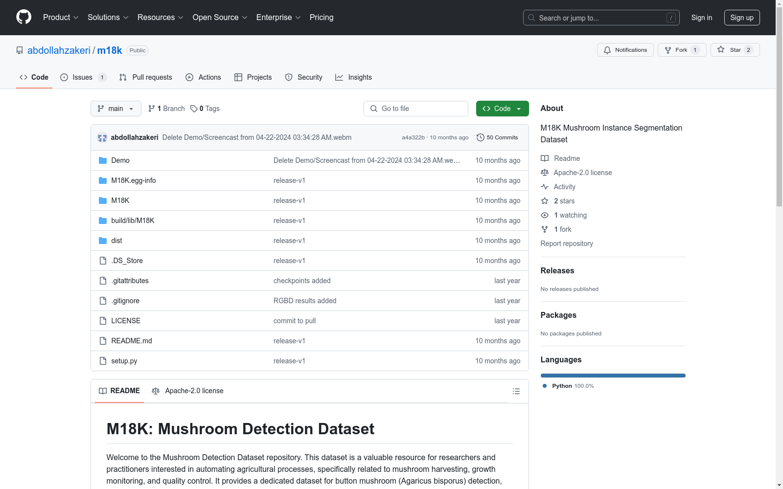Screen dimensions: 783x489
Task: Click the Demo folder icon
Action: (x=103, y=160)
